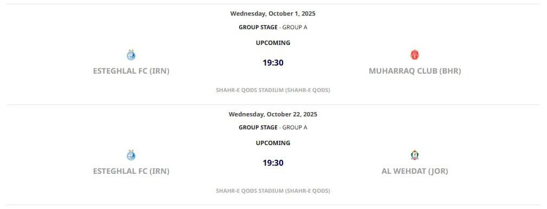Click the red Muharraq Club crest
Viewport: 547px width, 209px height.
click(414, 55)
